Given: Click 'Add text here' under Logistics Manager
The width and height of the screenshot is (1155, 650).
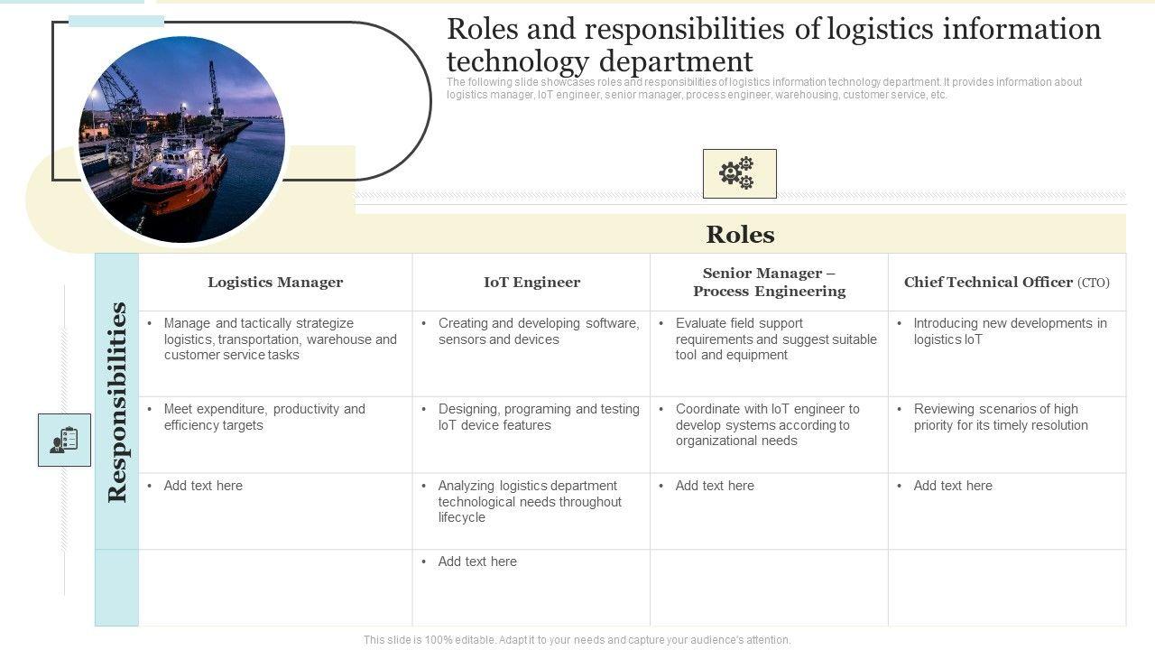Looking at the screenshot, I should [x=203, y=486].
